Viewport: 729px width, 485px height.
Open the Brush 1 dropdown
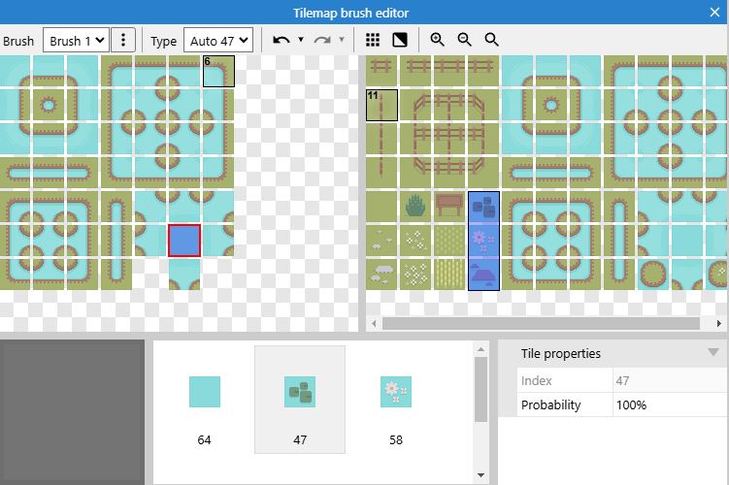(76, 40)
